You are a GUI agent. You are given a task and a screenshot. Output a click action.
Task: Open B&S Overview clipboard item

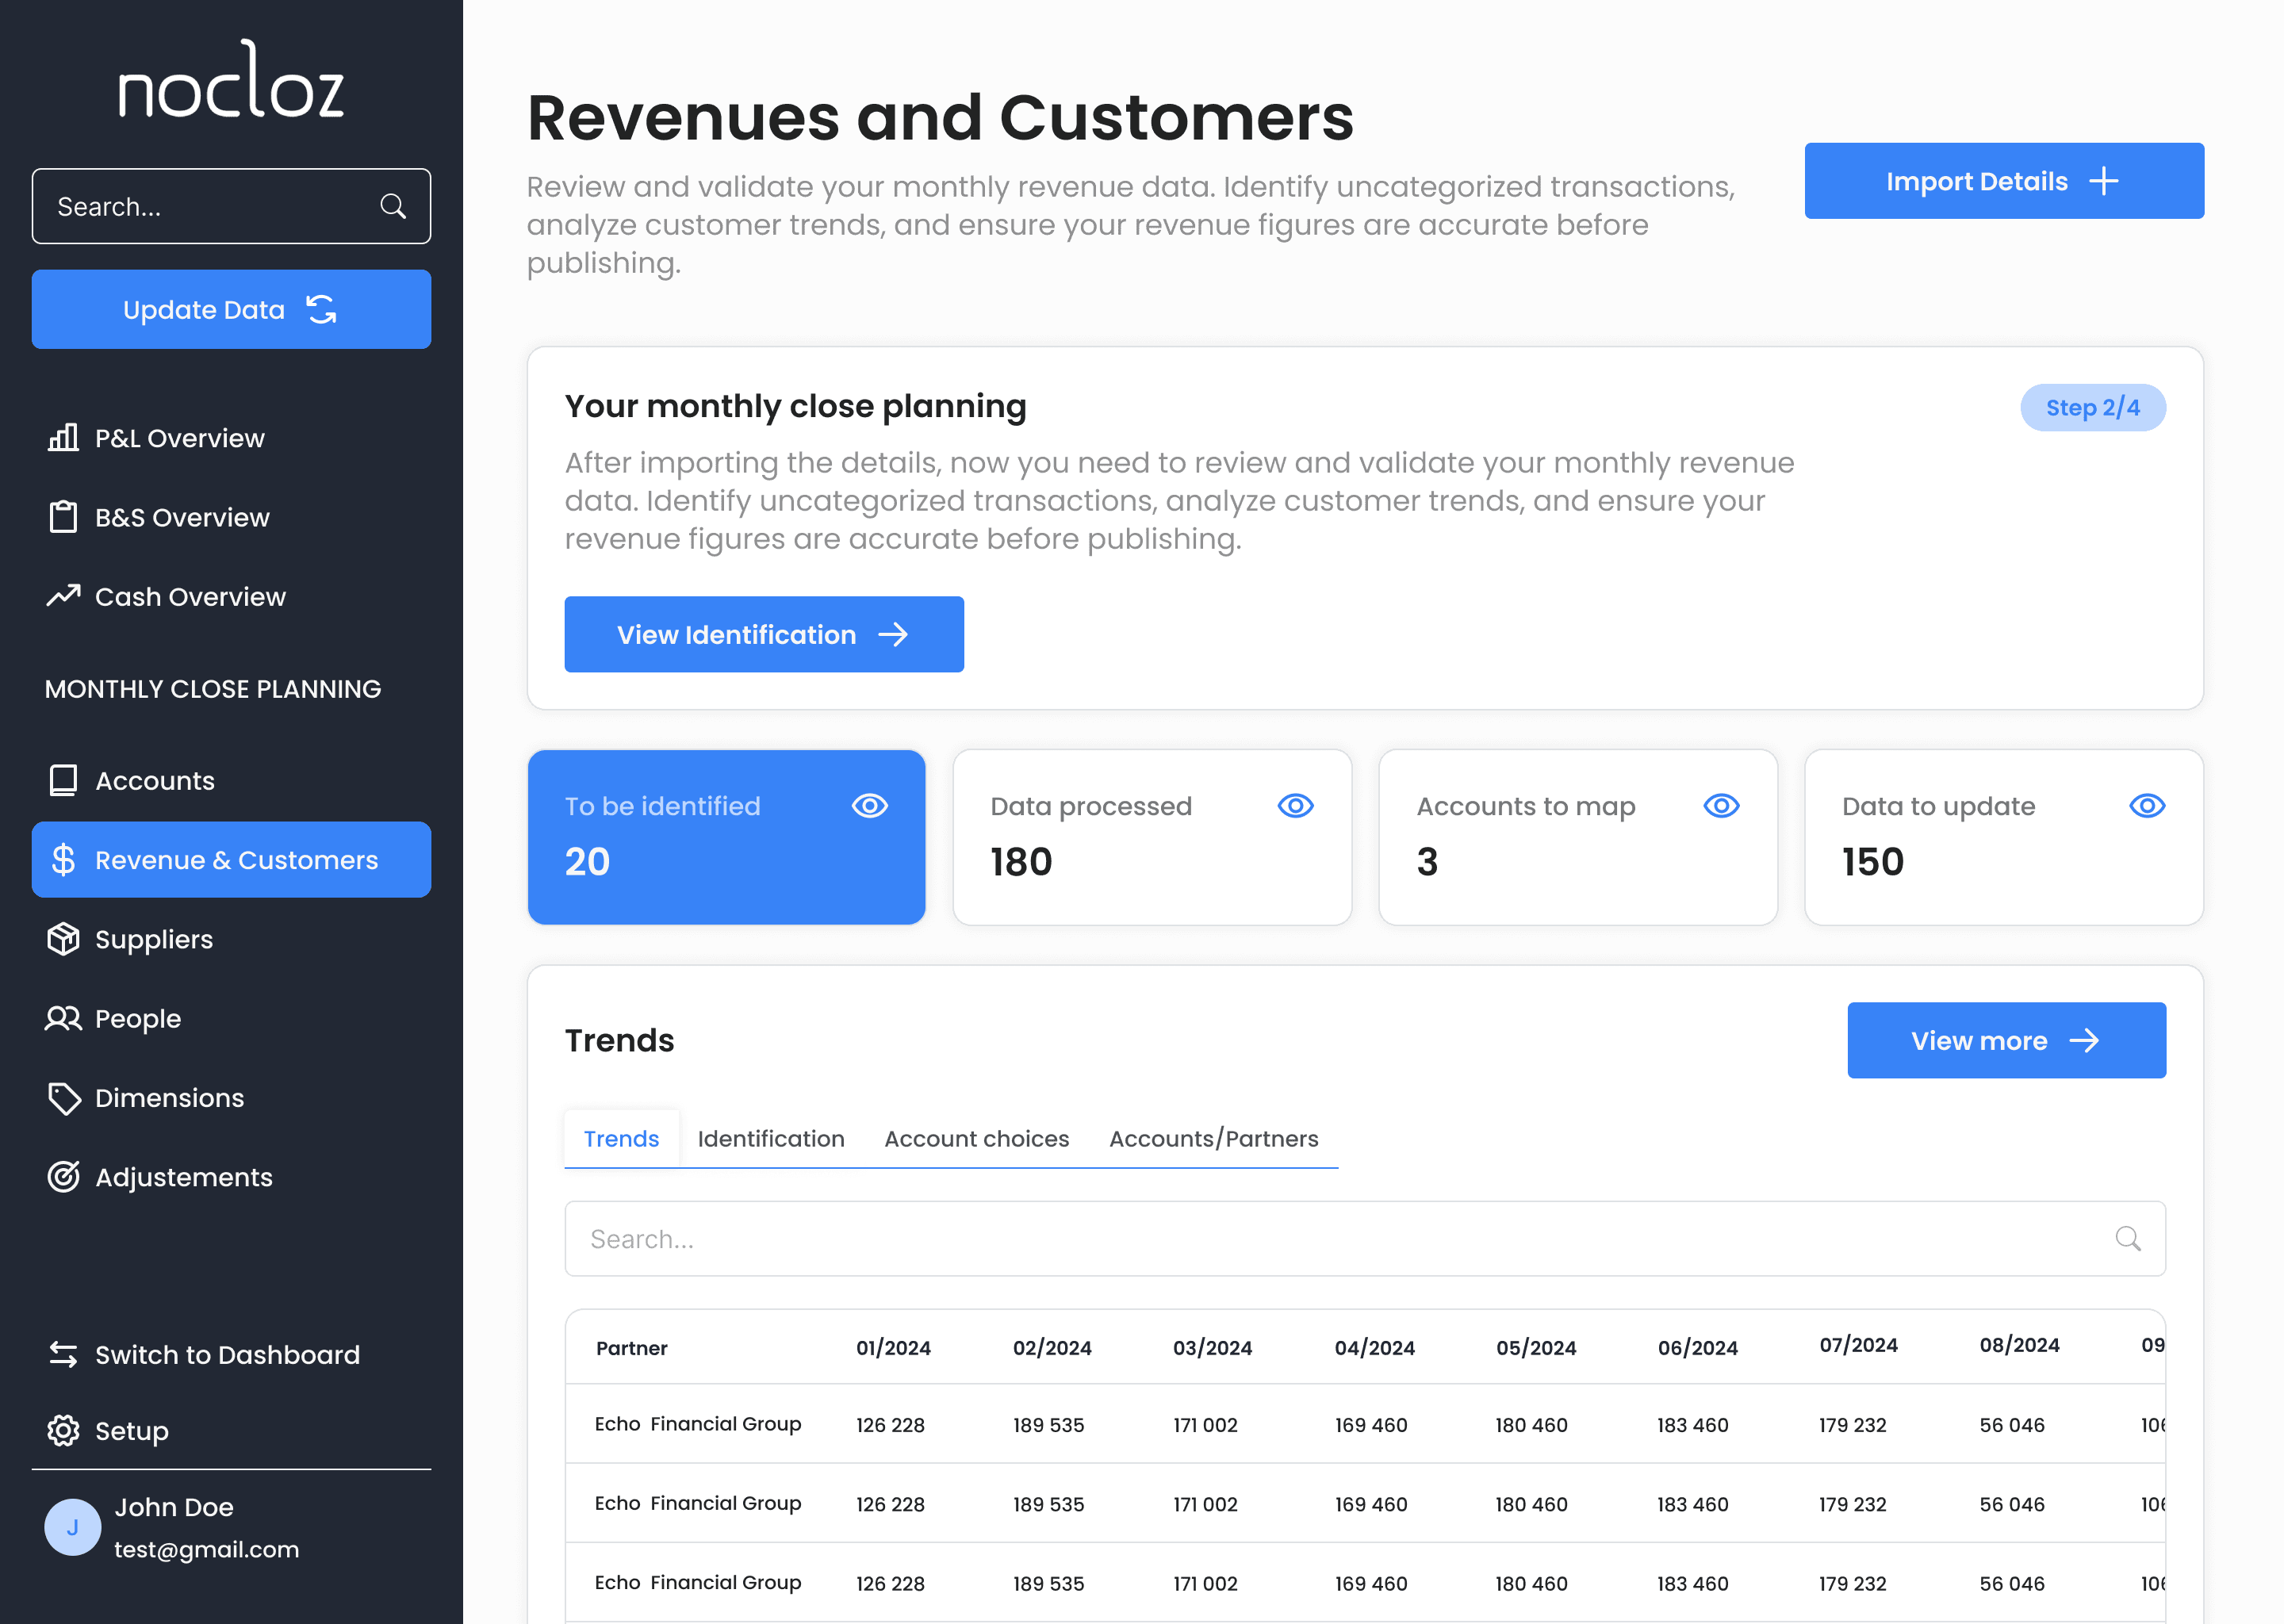[181, 517]
